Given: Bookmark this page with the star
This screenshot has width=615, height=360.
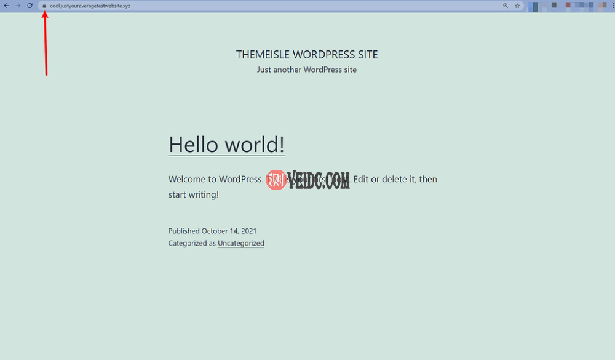Looking at the screenshot, I should coord(517,6).
